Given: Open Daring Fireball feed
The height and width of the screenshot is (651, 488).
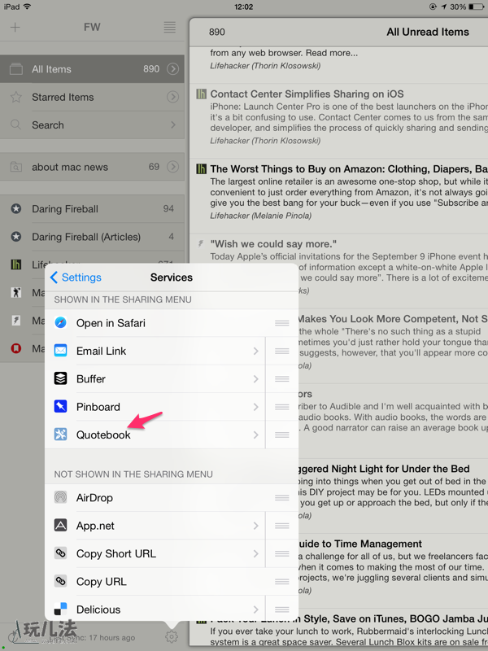Looking at the screenshot, I should coord(92,208).
